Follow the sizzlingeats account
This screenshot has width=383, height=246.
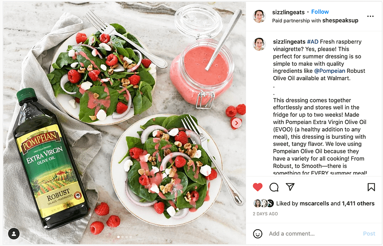[x=320, y=12]
